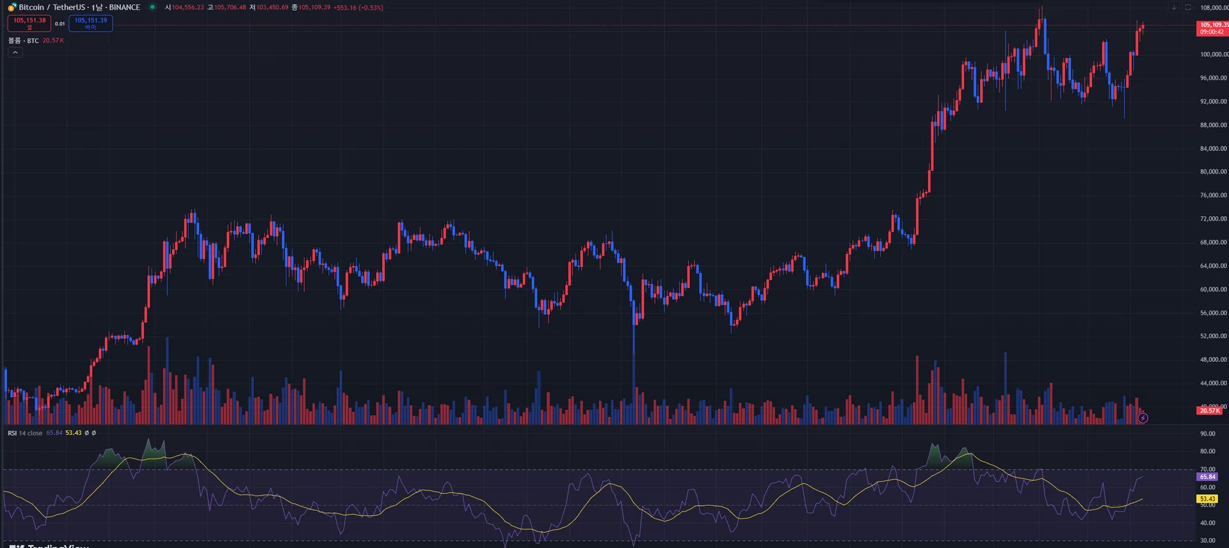Click the 48,000.00 price axis label
Viewport: 1229px width, 548px height.
pos(1214,360)
